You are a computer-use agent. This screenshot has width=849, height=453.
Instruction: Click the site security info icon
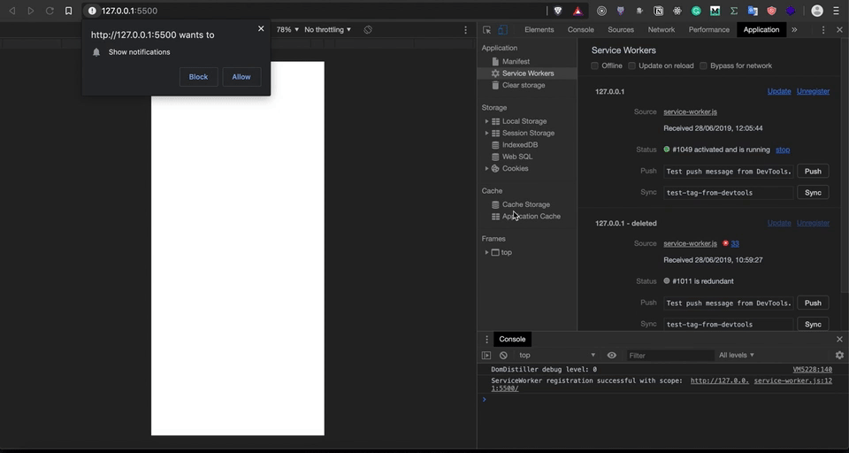pyautogui.click(x=92, y=11)
